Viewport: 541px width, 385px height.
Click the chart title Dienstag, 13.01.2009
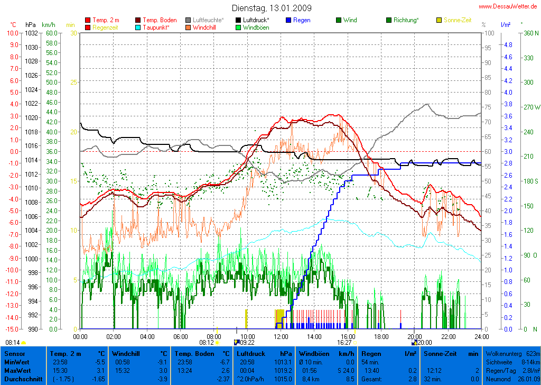tap(272, 8)
